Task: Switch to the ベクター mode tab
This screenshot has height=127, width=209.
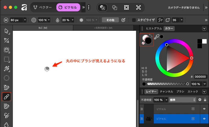Action: tap(43, 7)
